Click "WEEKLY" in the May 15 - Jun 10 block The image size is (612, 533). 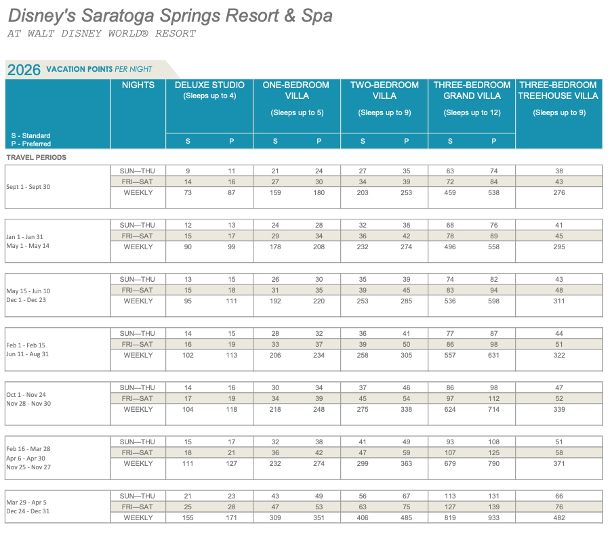coord(138,301)
